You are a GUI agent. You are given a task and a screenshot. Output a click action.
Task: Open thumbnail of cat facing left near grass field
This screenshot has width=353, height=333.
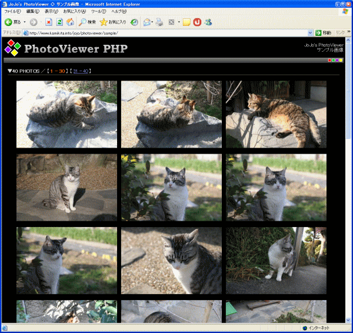66,261
